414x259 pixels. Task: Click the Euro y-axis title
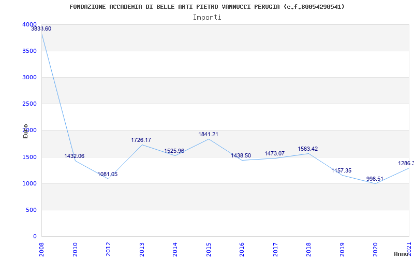coord(25,131)
